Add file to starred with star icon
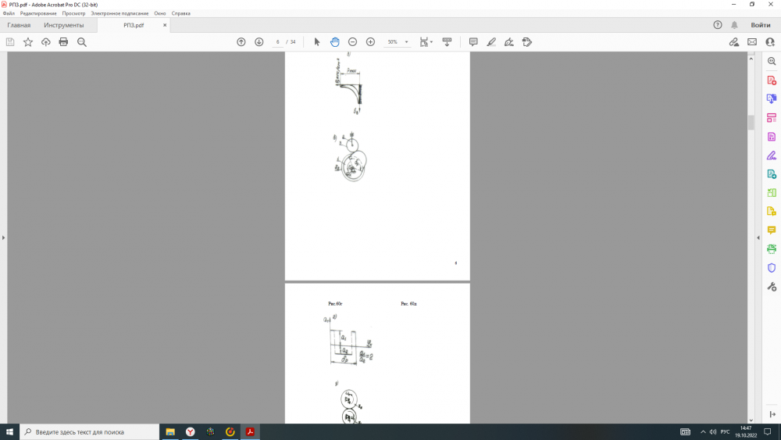The height and width of the screenshot is (440, 781). coord(28,42)
